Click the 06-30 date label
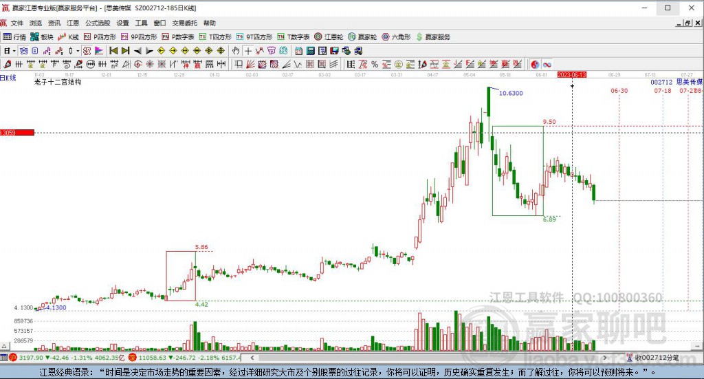Screen dimensions: 704x379 tap(619, 91)
